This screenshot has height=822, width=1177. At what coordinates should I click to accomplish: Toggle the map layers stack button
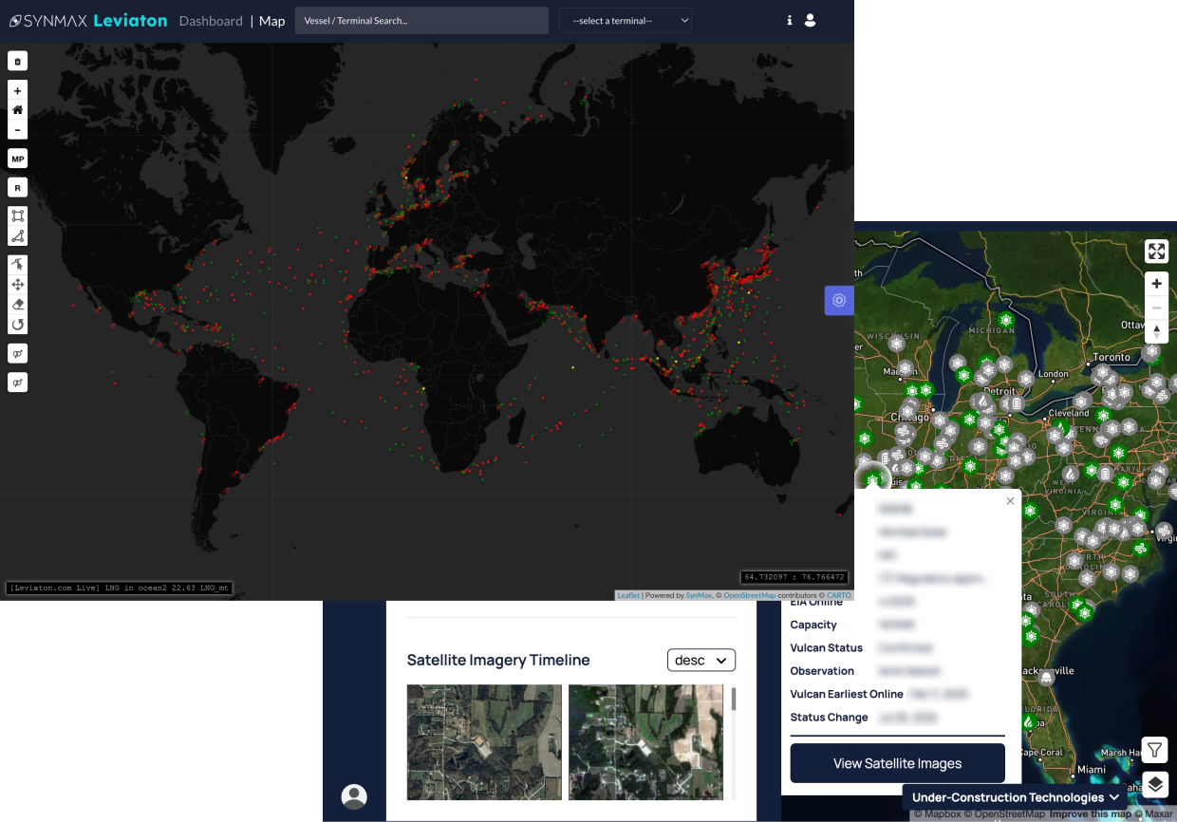1154,784
